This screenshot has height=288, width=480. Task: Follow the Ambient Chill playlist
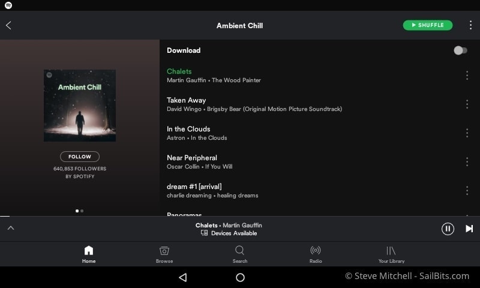point(80,157)
